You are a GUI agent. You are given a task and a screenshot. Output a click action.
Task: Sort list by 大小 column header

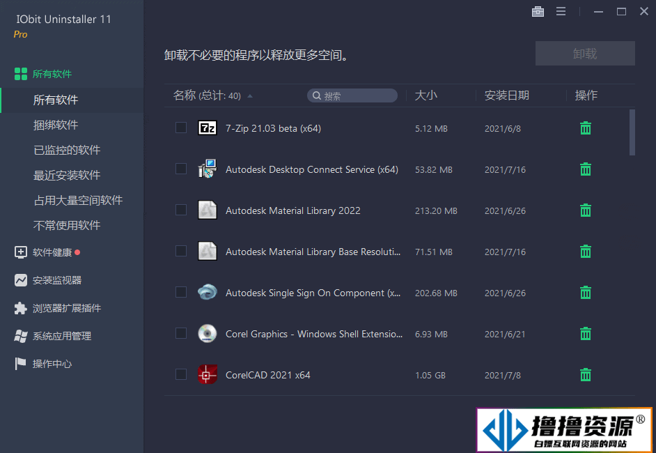426,95
